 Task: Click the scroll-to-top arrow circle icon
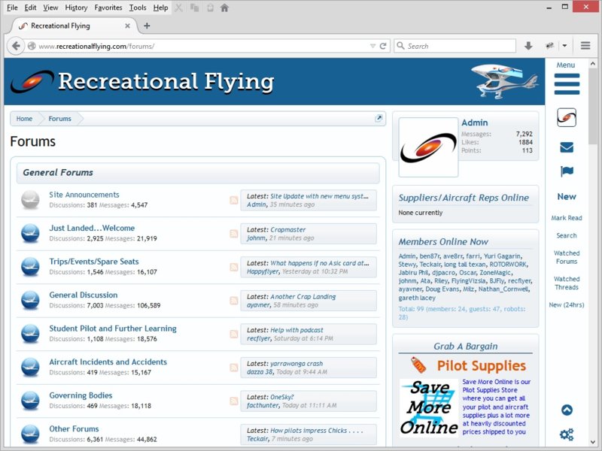coord(567,410)
